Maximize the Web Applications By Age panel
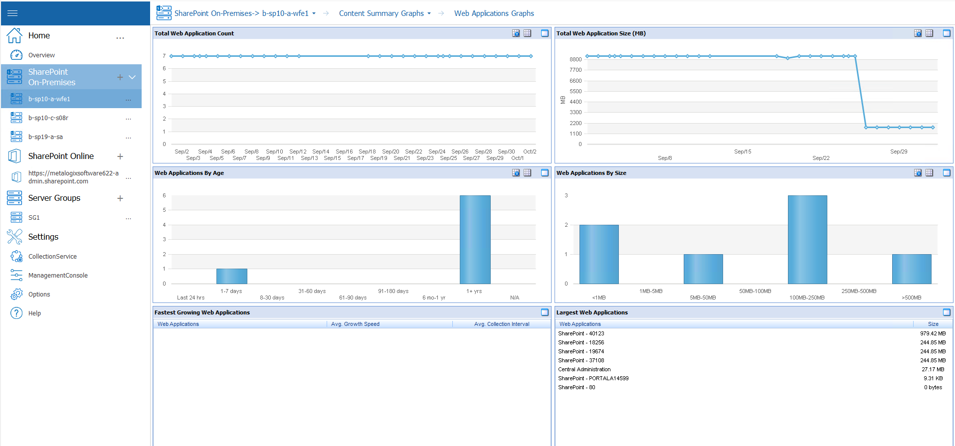The height and width of the screenshot is (446, 955). (x=545, y=173)
